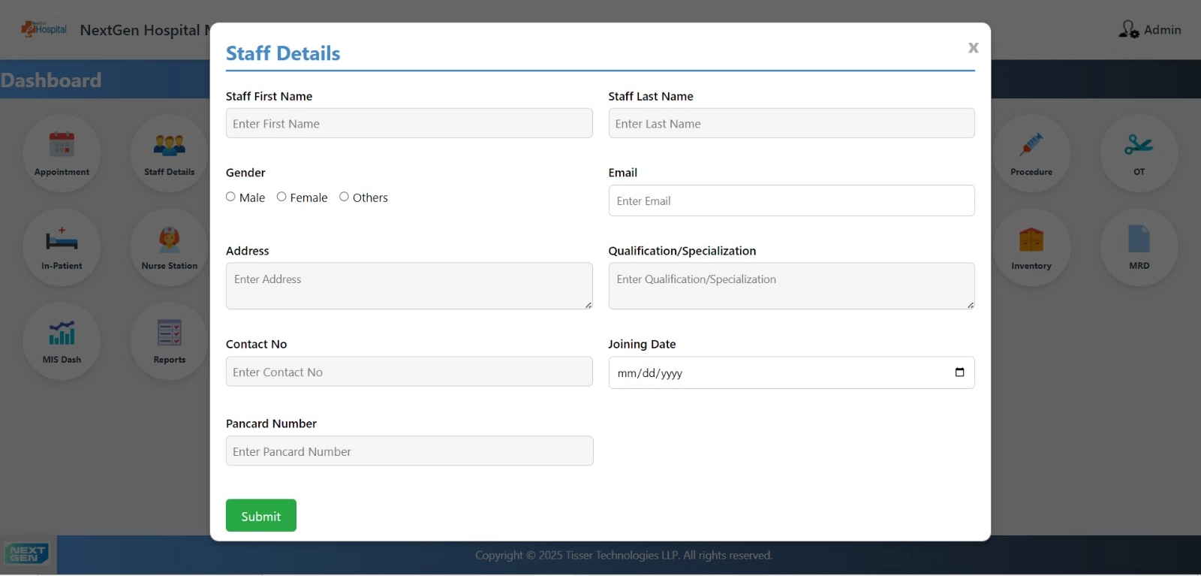Click the Qualification textarea resize handle

click(x=971, y=305)
